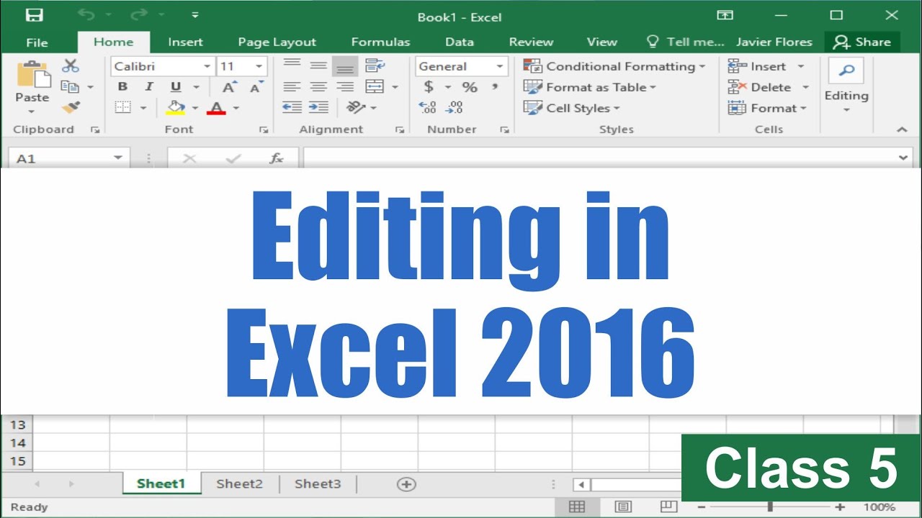Toggle Middle Align
The image size is (922, 518).
[318, 66]
